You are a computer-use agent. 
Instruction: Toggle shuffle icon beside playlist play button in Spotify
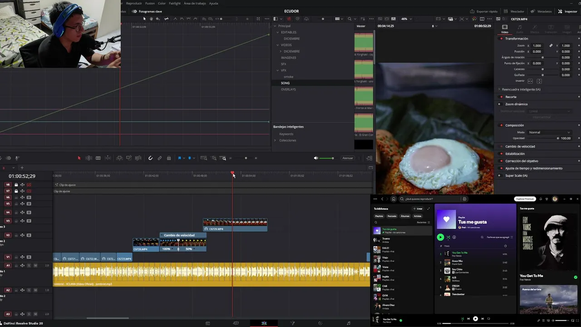click(x=448, y=237)
